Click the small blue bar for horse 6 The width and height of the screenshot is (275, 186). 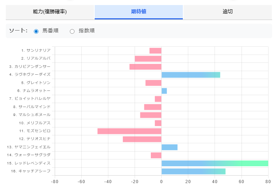[164, 91]
